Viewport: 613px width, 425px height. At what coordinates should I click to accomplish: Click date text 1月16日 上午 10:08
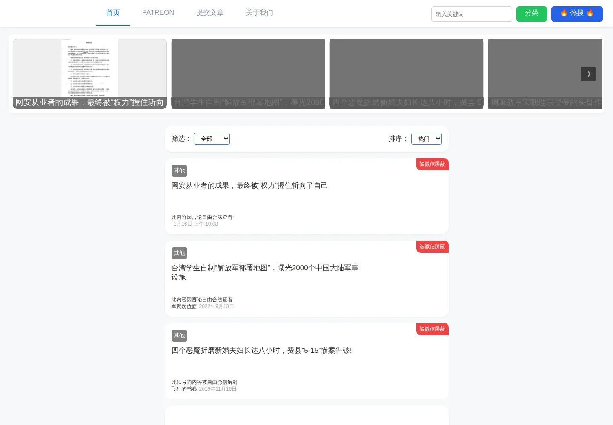click(x=195, y=224)
